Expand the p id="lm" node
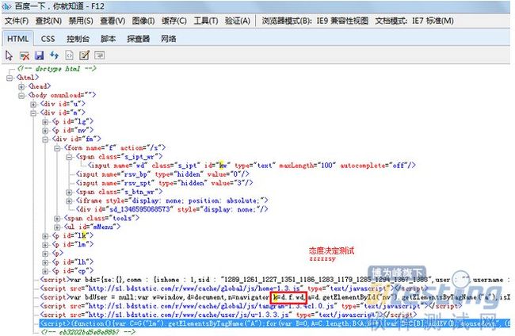This screenshot has height=336, width=515. (x=45, y=245)
